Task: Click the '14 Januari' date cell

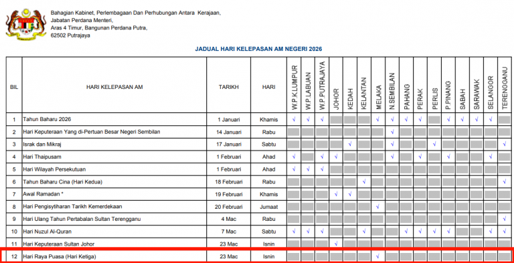Action: 229,132
